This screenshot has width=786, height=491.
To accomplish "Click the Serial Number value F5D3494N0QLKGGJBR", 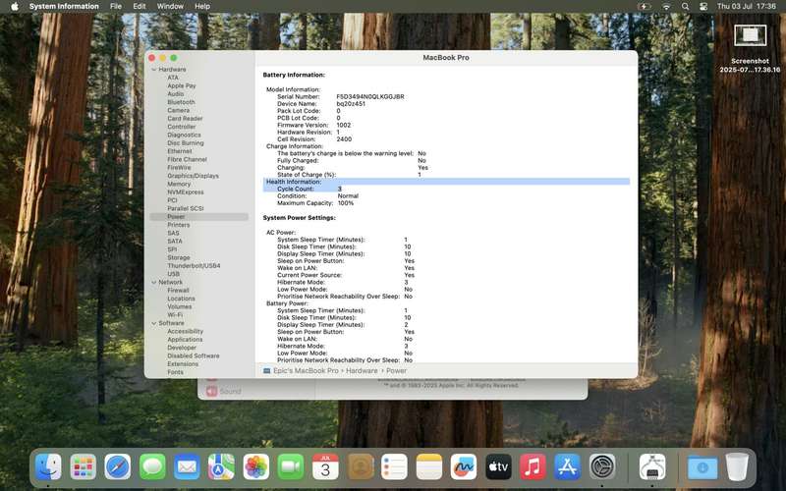I will pos(370,96).
